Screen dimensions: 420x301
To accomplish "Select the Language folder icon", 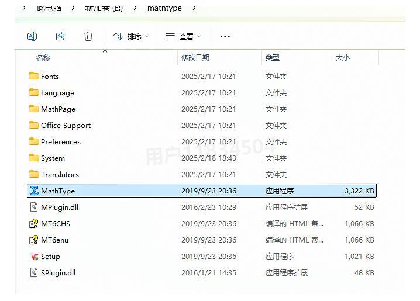I will click(x=34, y=92).
